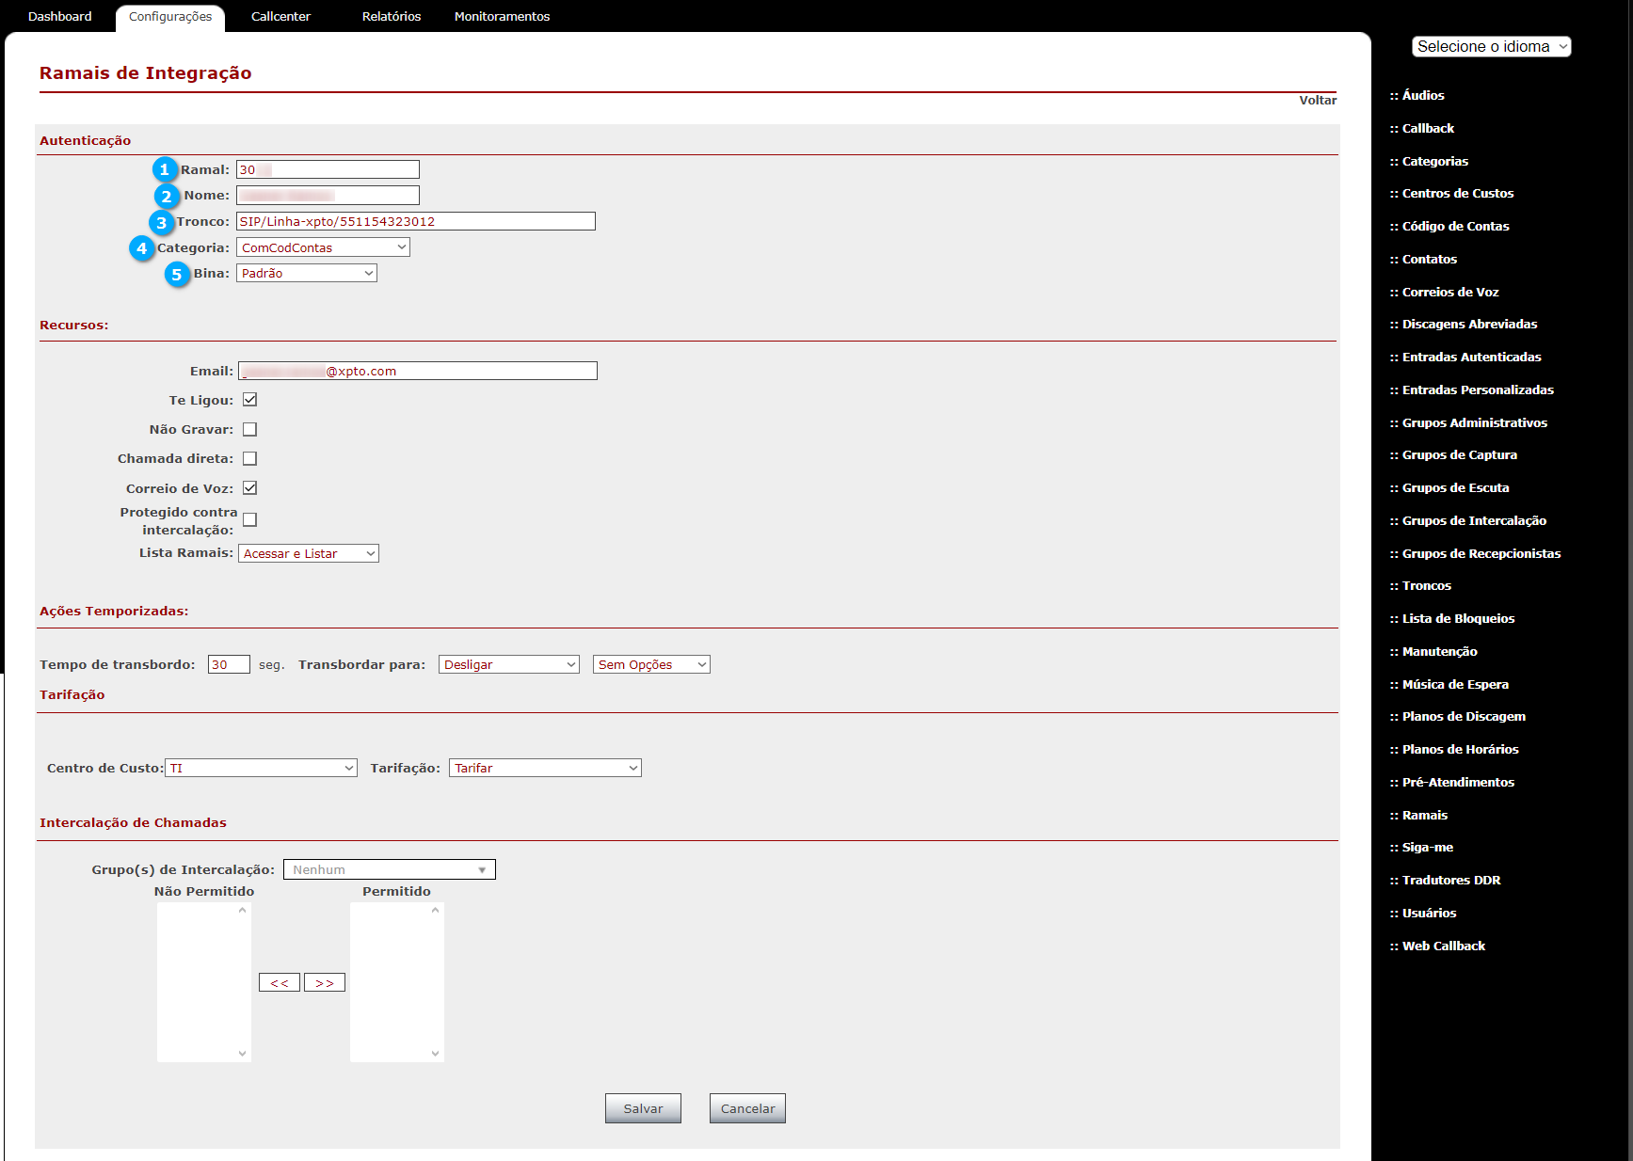Click Tempo de transbordo field
Screen dimensions: 1633x1161
click(x=229, y=664)
